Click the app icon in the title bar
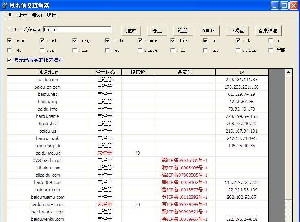The width and height of the screenshot is (300, 222). 4,5
